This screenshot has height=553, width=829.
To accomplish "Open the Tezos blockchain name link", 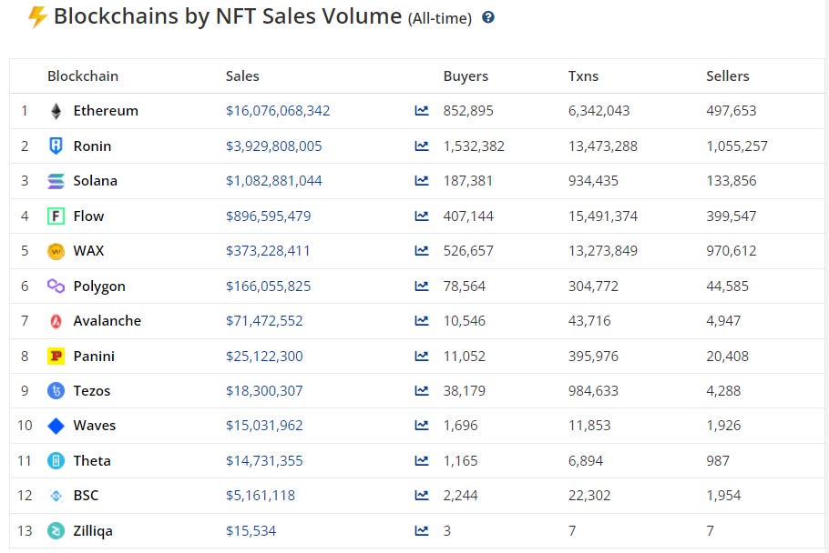I will [92, 391].
